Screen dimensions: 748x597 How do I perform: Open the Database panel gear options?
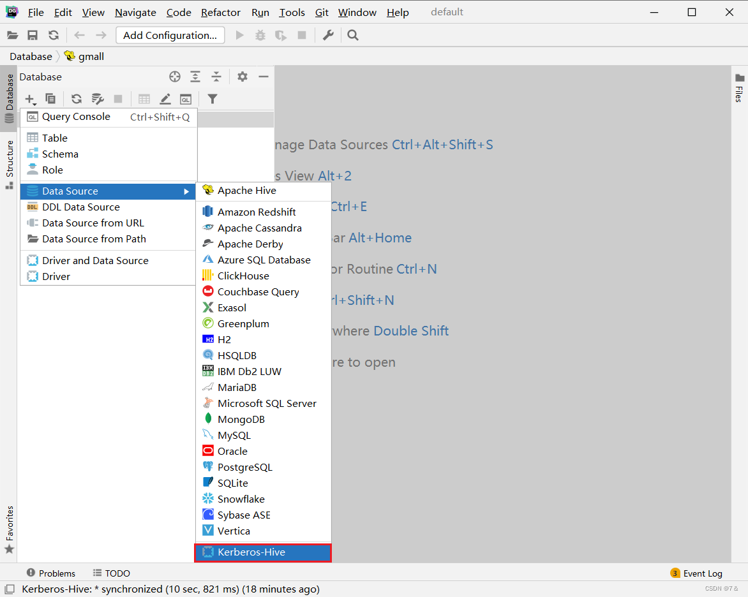[x=243, y=77]
